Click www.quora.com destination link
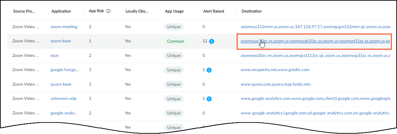This screenshot has height=134, width=397. click(x=256, y=85)
